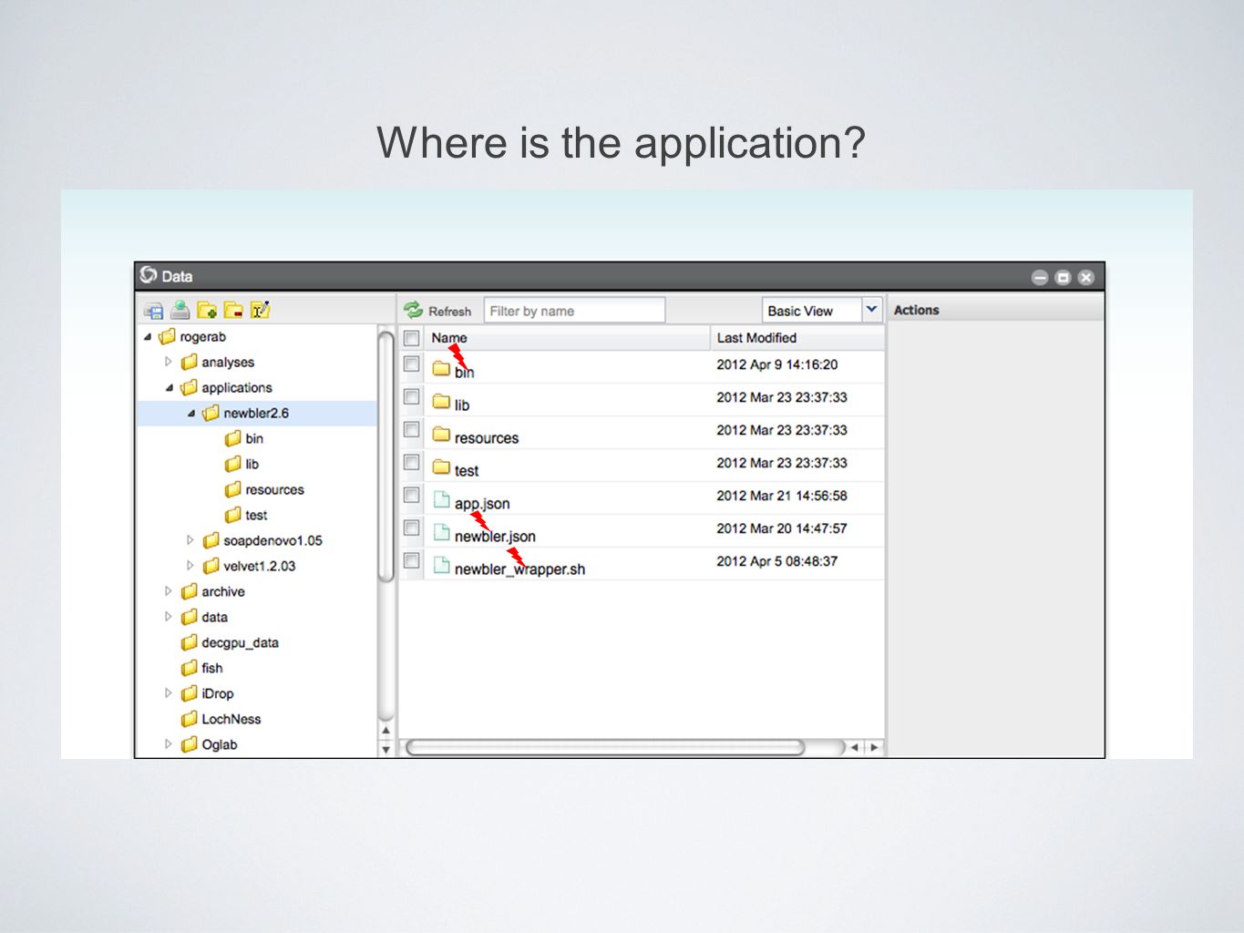This screenshot has width=1244, height=933.
Task: Delete folder using the folder-minus icon
Action: coord(233,310)
